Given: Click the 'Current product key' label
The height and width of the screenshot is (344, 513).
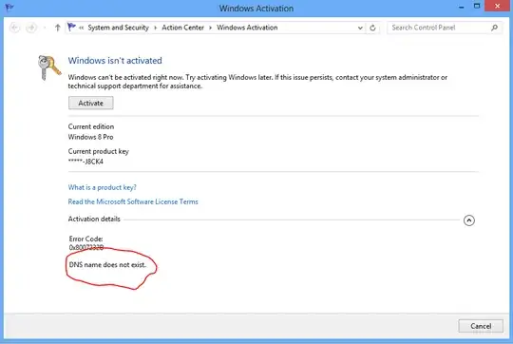Looking at the screenshot, I should pos(99,151).
